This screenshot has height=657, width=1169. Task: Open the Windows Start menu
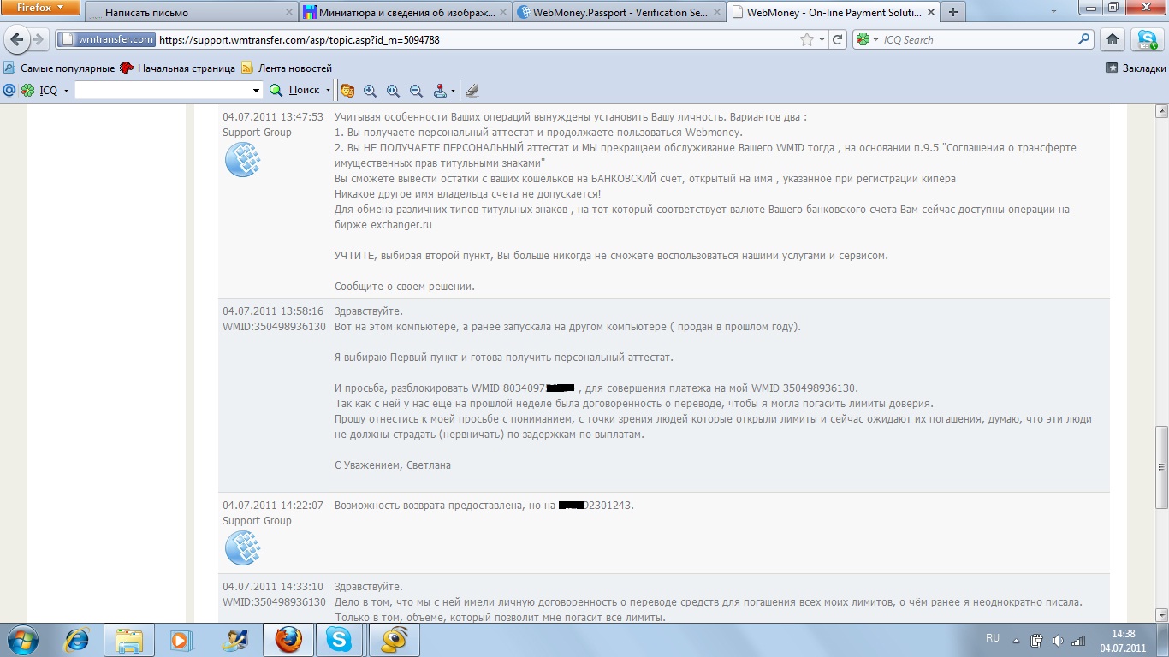[x=22, y=639]
